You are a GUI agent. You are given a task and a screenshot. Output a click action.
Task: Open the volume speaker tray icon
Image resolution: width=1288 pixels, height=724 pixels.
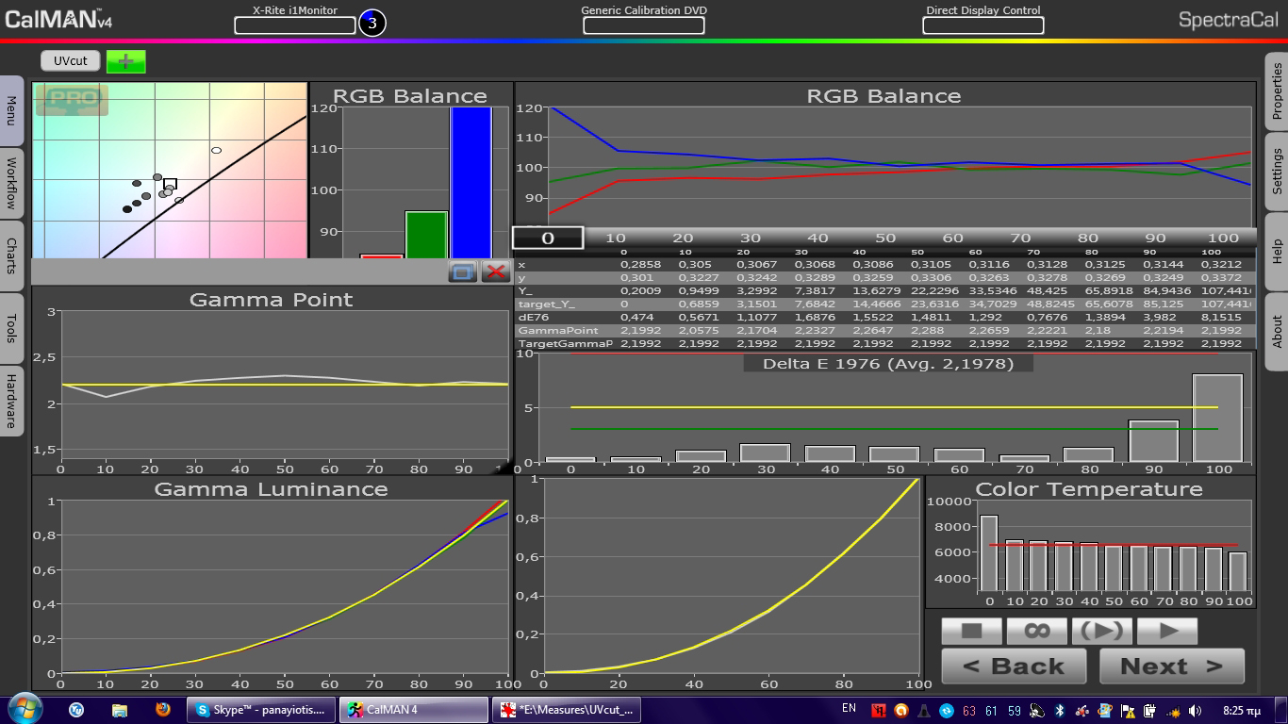[1196, 710]
